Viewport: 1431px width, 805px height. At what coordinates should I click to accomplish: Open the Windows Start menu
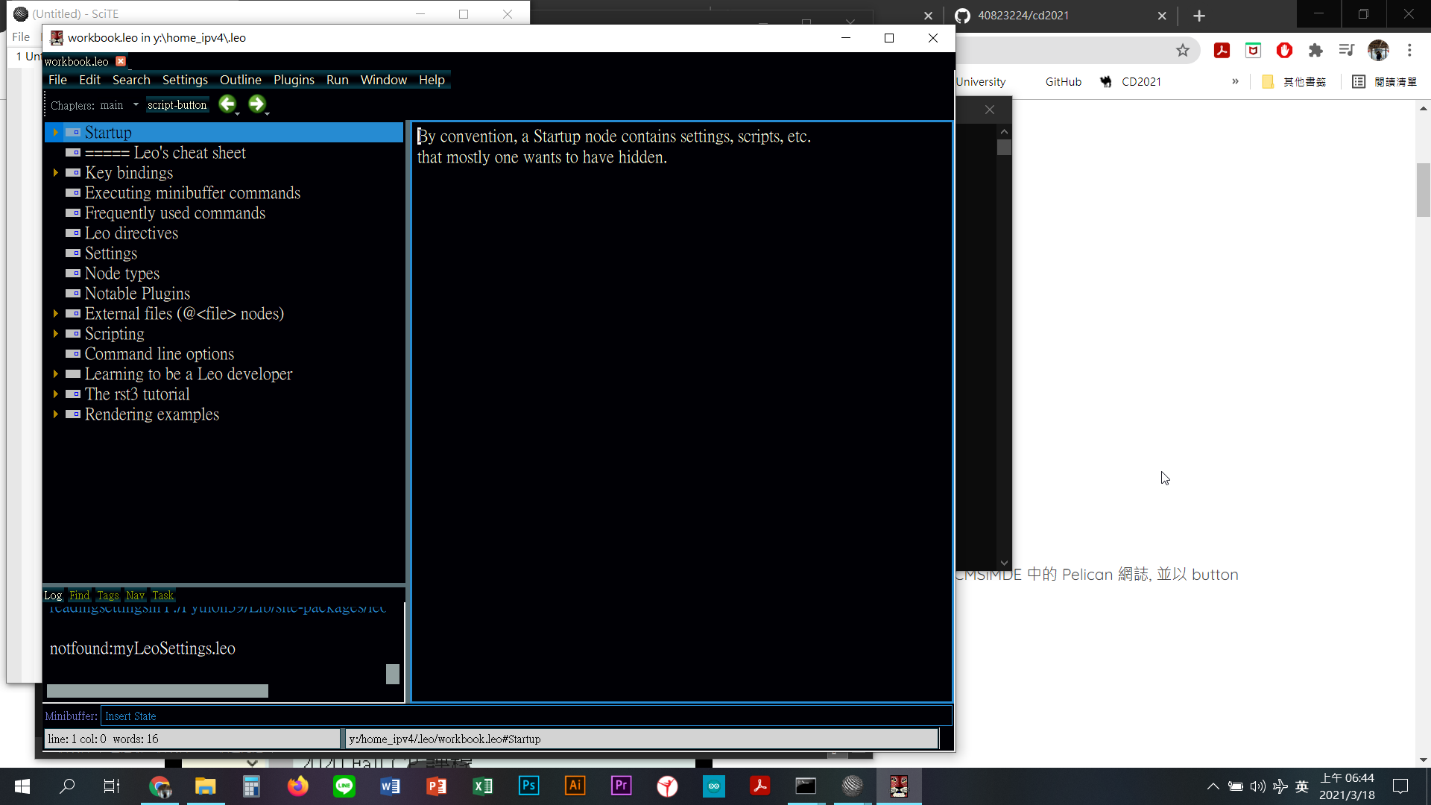pyautogui.click(x=22, y=786)
